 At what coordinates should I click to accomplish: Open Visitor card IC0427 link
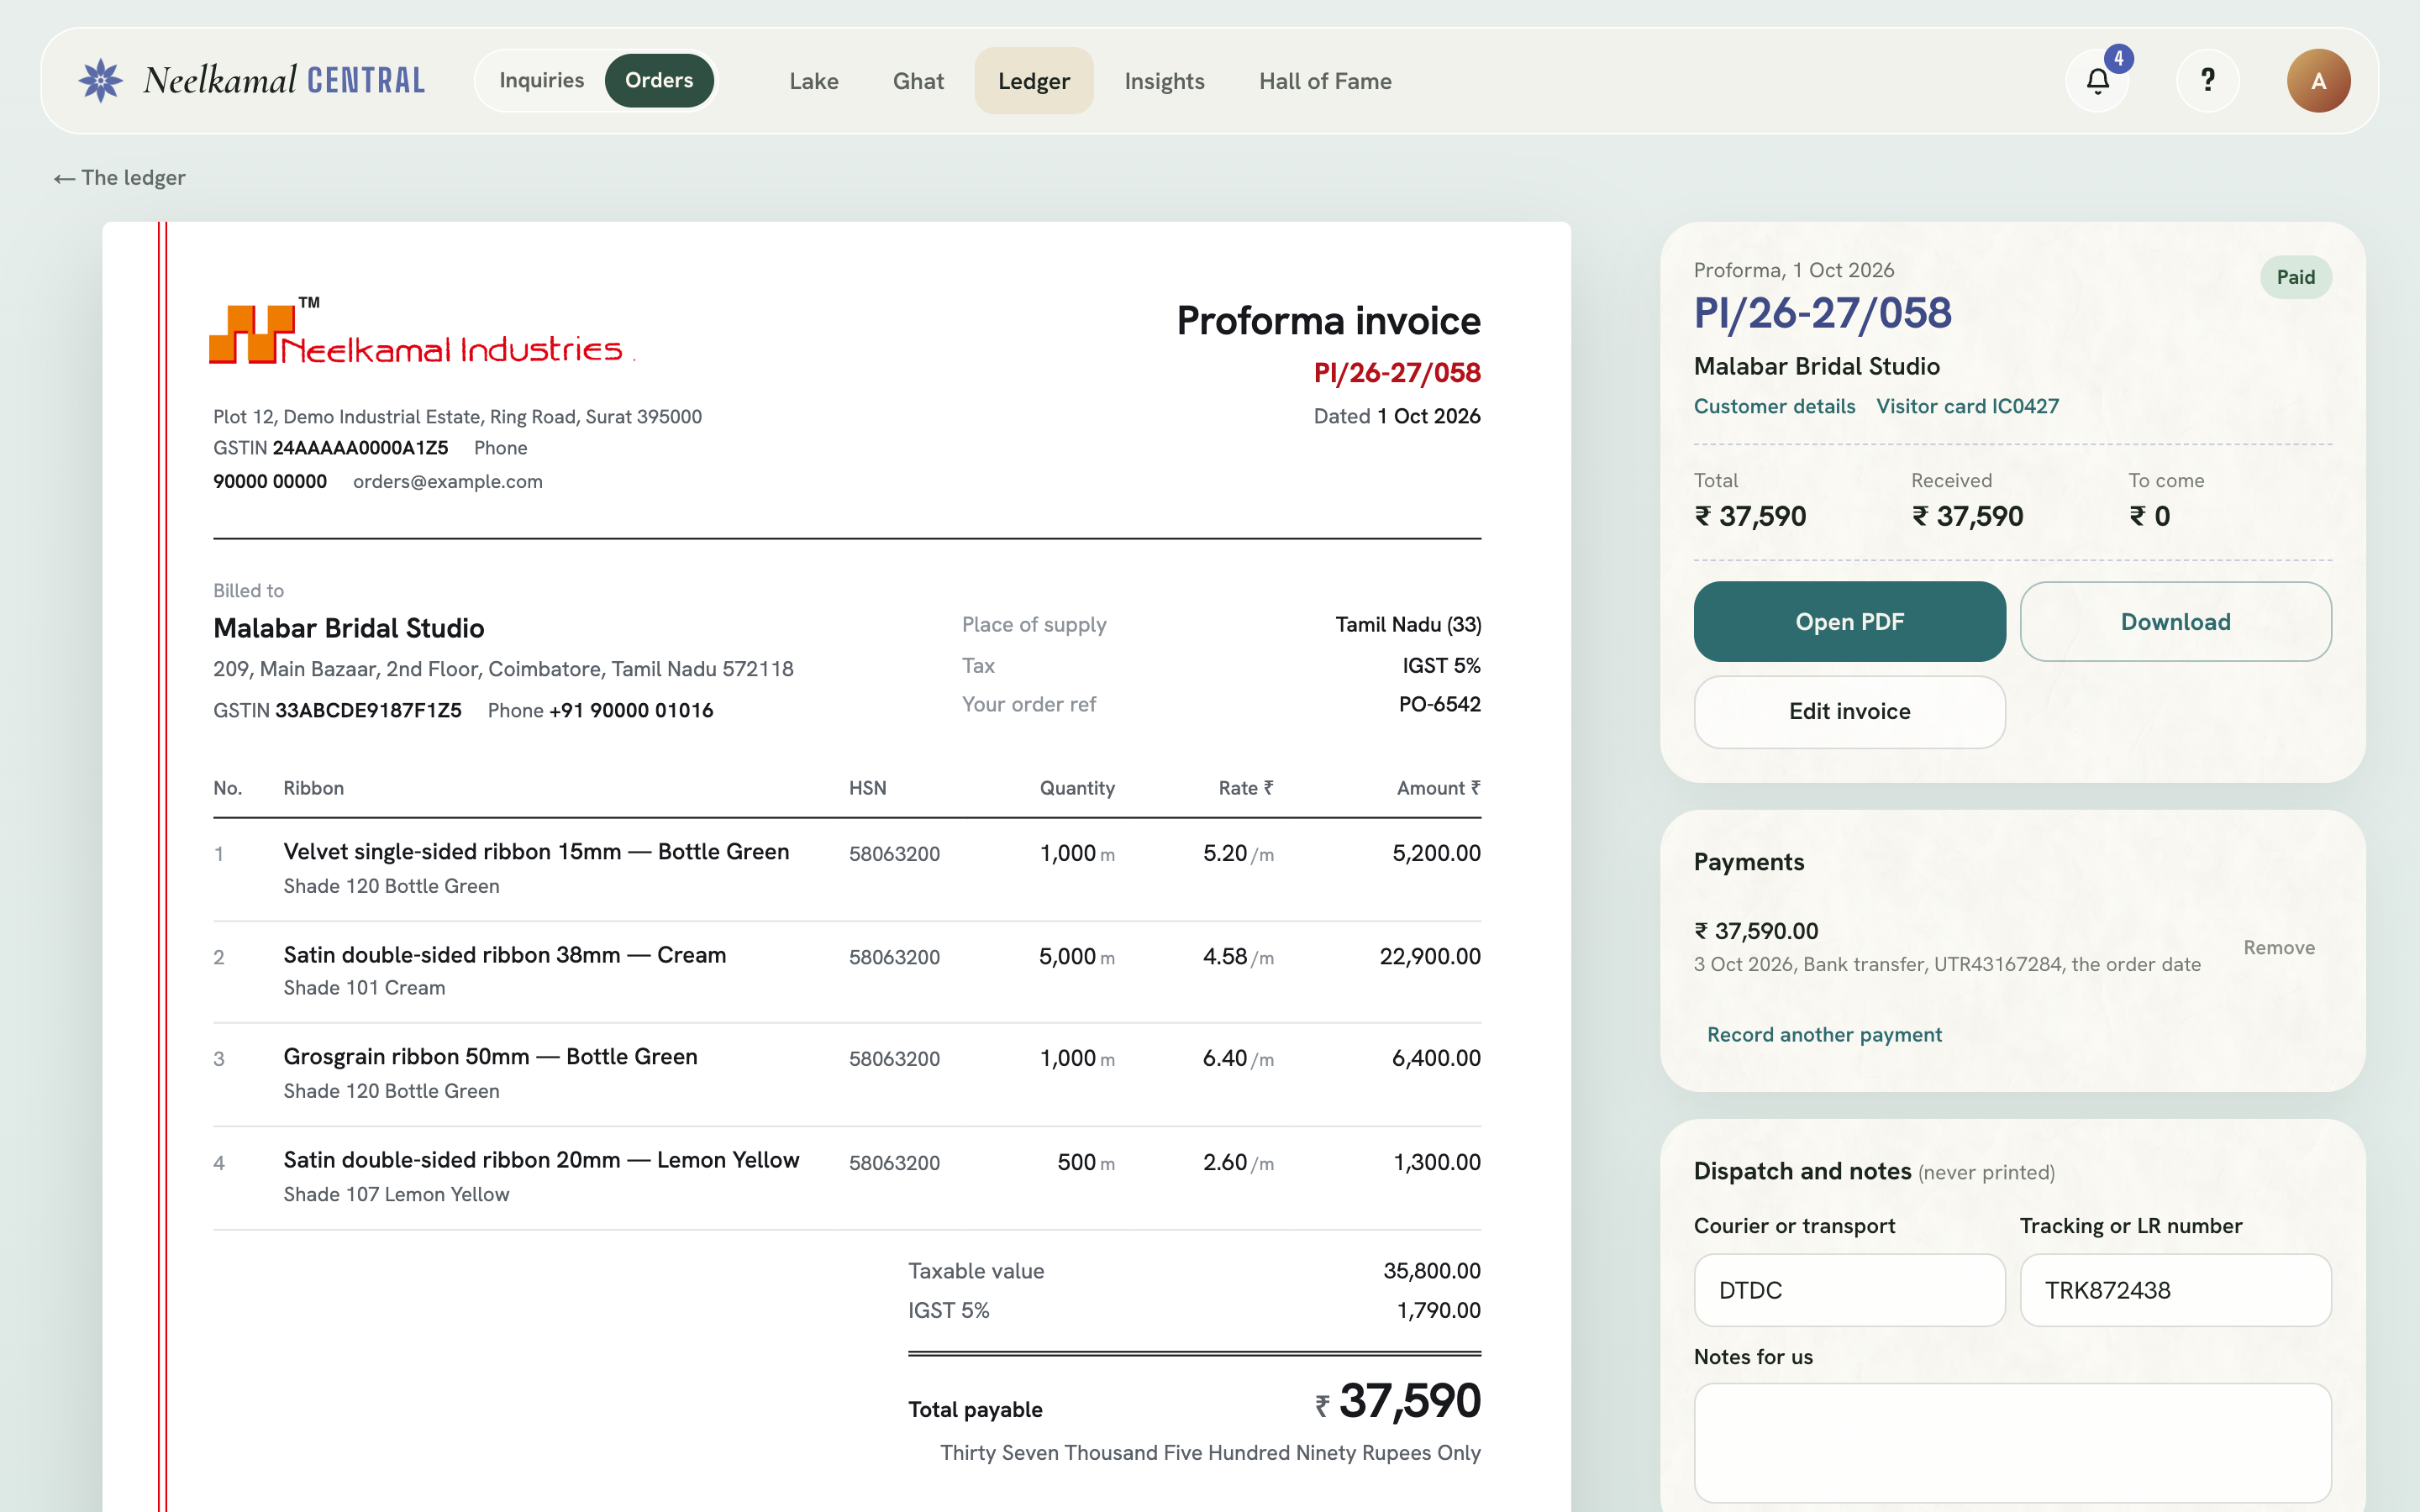1967,406
